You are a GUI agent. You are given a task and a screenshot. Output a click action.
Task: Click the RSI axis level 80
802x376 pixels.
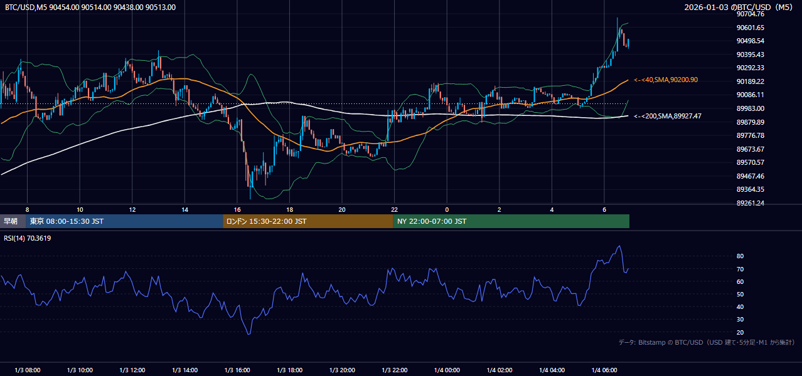coord(740,256)
